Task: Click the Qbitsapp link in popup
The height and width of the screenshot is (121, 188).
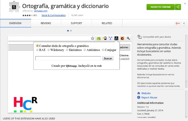Action: coord(71,66)
